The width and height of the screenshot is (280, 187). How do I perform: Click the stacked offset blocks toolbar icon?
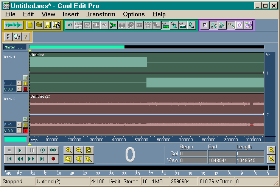point(157,25)
